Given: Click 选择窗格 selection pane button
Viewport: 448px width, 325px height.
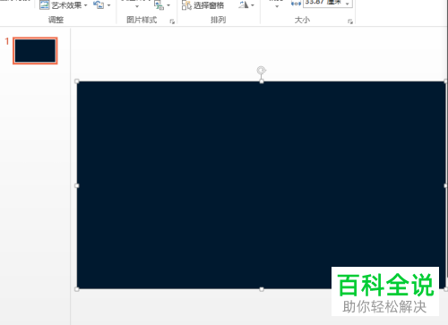Looking at the screenshot, I should 203,5.
